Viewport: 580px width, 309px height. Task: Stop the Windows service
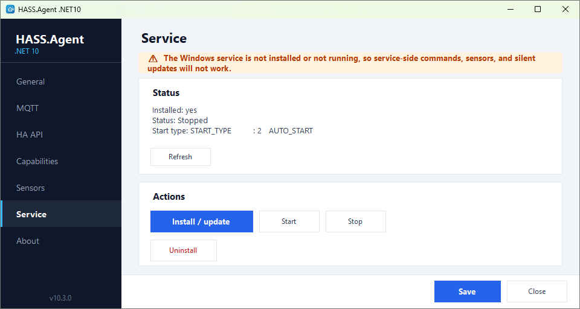click(355, 221)
